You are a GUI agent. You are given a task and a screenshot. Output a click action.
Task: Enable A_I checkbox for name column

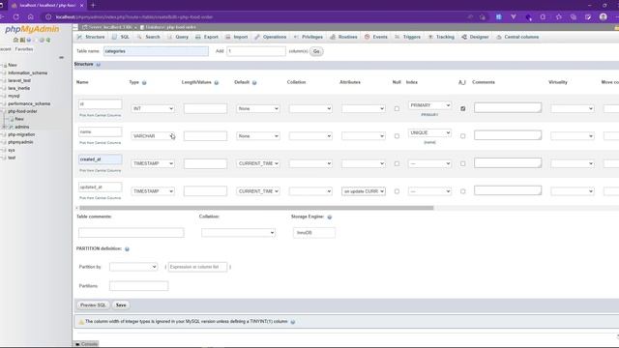pos(462,136)
